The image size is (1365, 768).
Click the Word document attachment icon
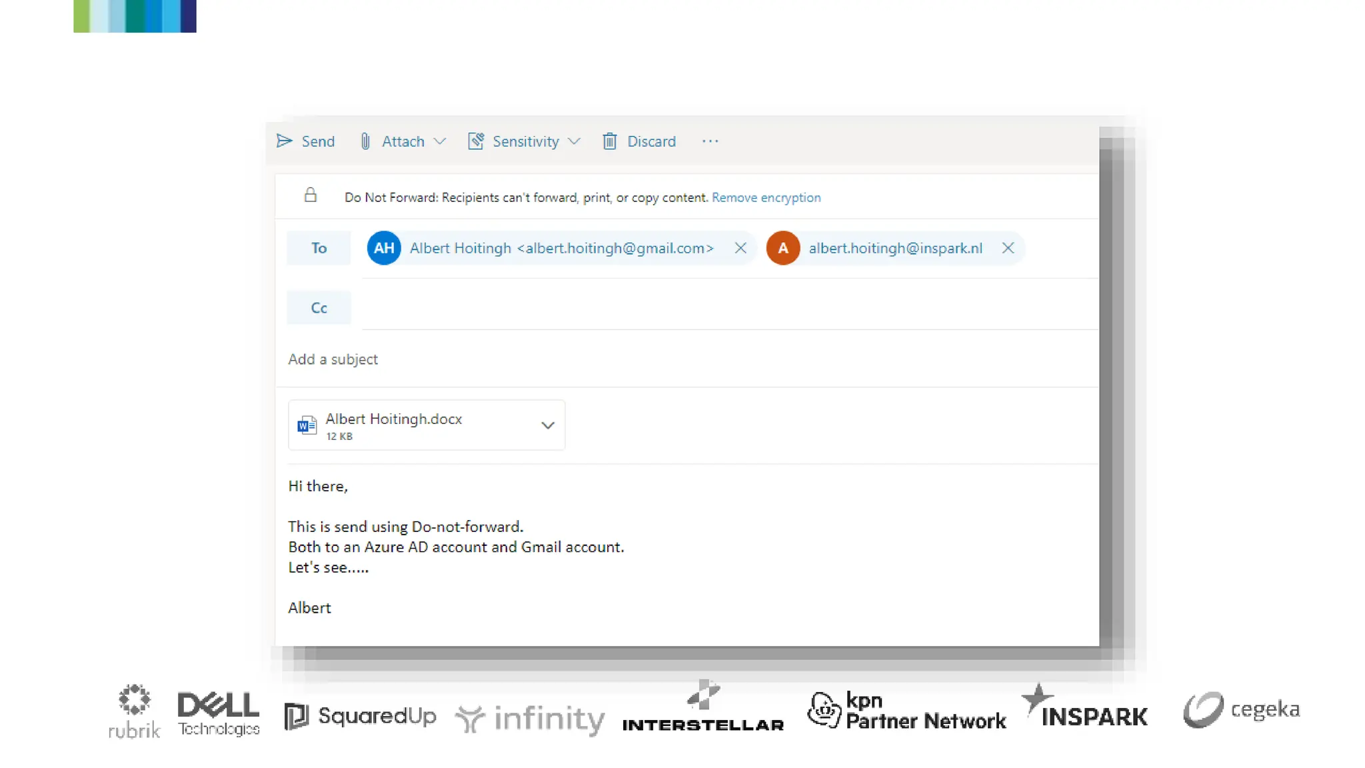[307, 425]
